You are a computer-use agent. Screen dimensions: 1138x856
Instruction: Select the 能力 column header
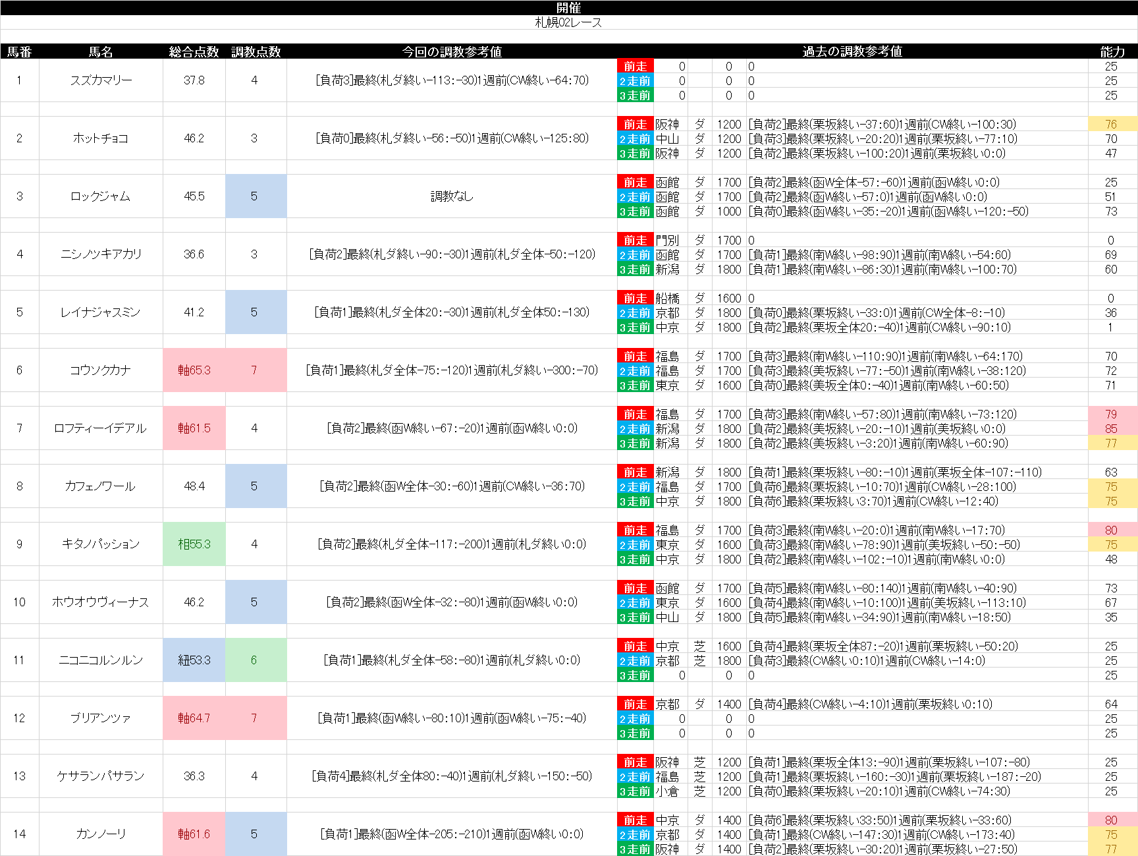click(1112, 51)
